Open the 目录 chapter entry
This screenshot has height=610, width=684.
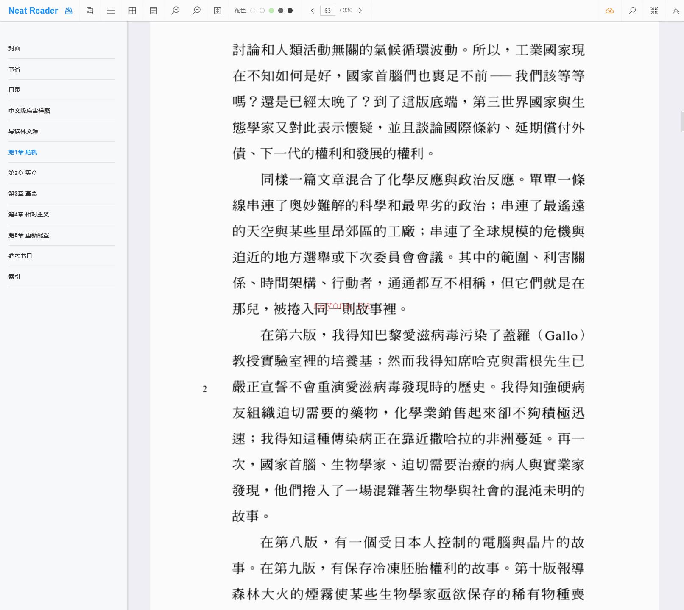62,90
